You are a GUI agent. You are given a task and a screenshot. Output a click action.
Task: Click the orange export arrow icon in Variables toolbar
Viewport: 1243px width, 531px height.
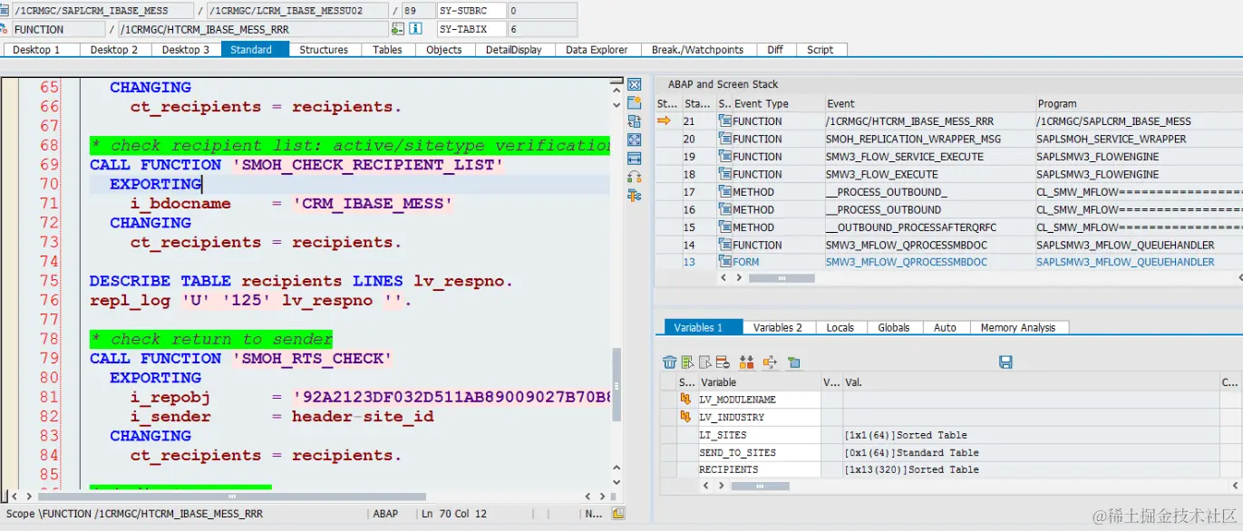[x=771, y=362]
